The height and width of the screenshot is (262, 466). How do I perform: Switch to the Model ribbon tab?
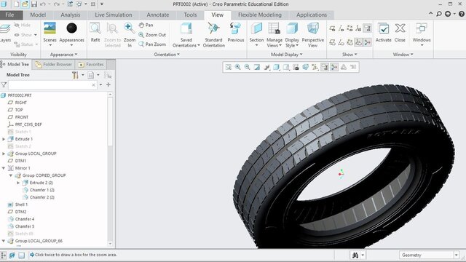pos(38,15)
